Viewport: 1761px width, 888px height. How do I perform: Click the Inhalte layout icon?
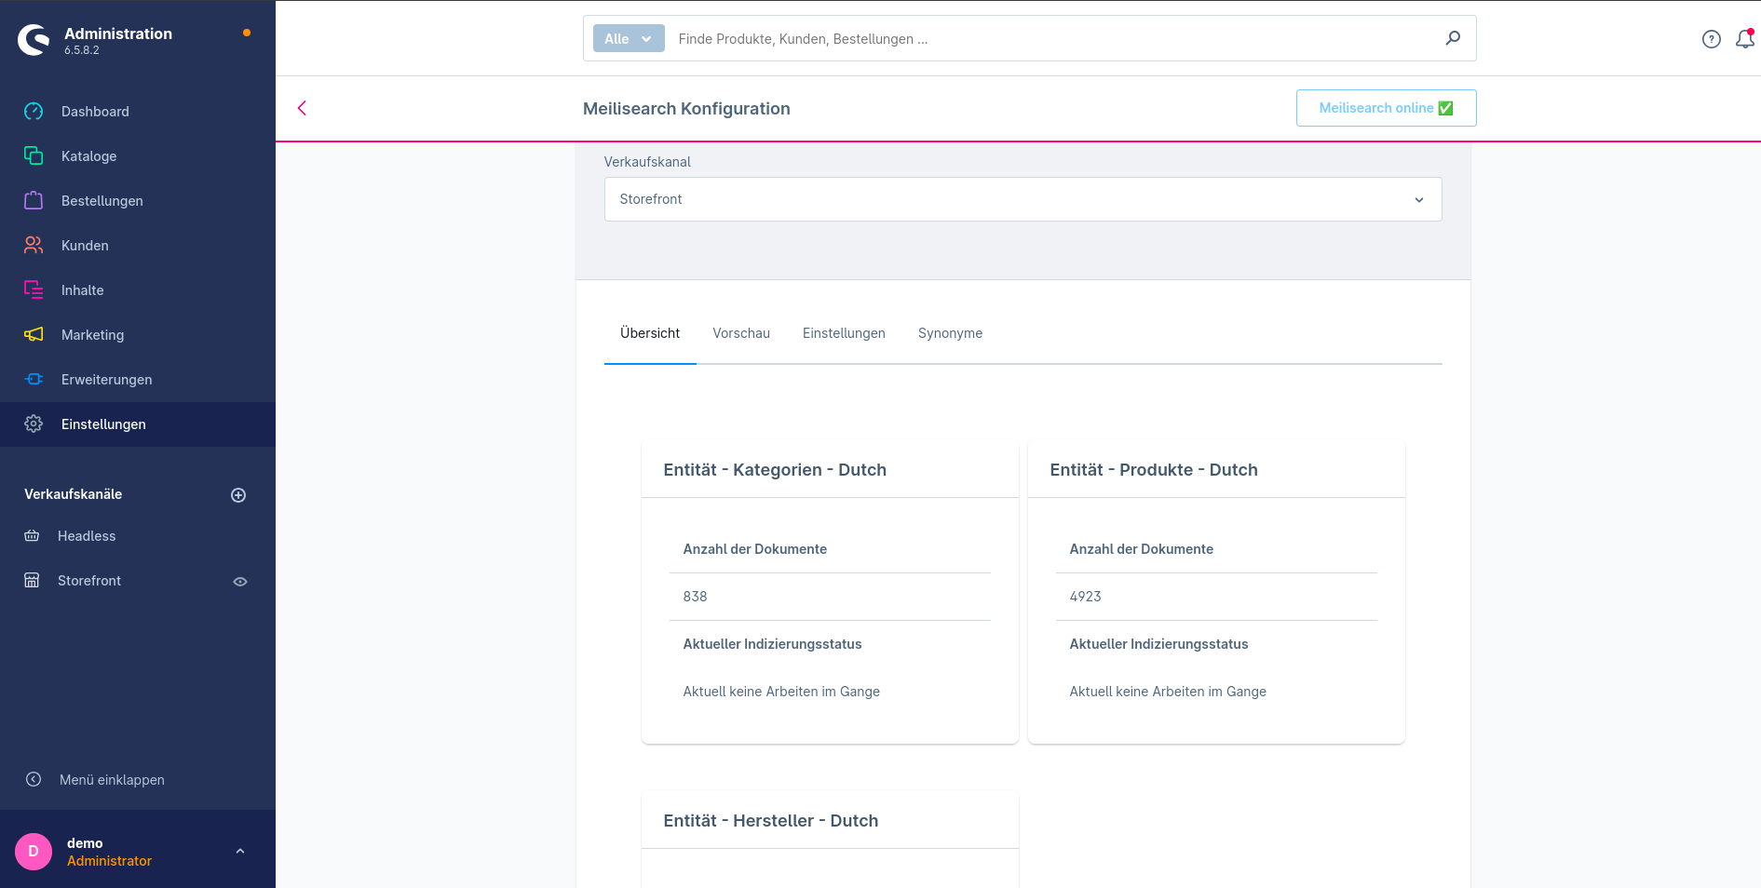click(x=34, y=289)
